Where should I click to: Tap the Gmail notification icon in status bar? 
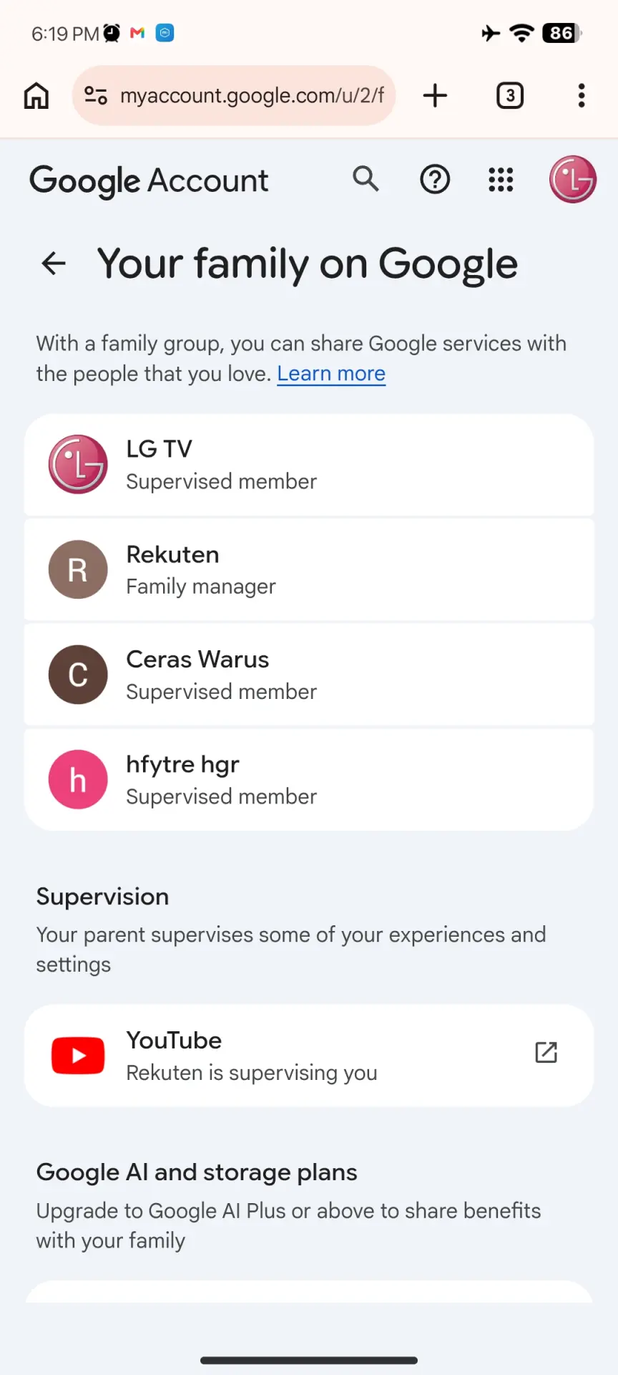[137, 33]
